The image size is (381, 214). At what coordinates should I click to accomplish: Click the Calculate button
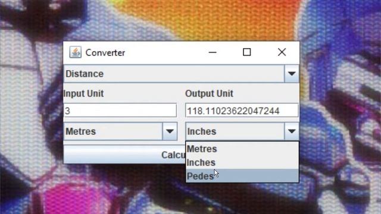point(124,155)
